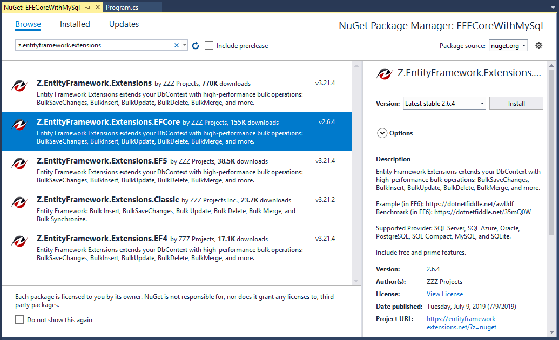Image resolution: width=559 pixels, height=340 pixels.
Task: Click 770K downloads text
Action: point(226,84)
